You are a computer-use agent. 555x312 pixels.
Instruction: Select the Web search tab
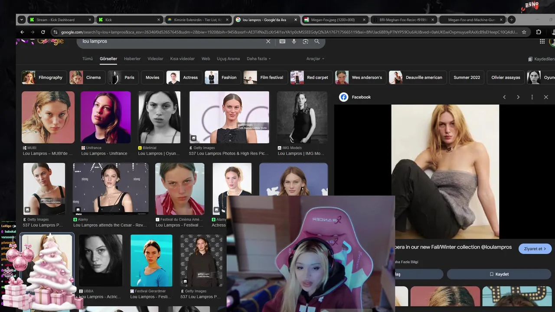point(206,58)
